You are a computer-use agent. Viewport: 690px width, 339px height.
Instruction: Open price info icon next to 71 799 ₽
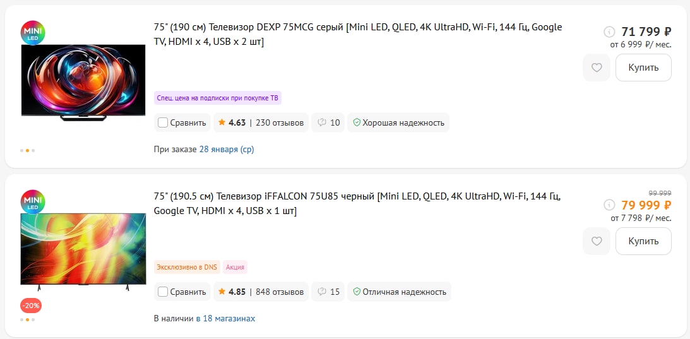click(x=609, y=32)
